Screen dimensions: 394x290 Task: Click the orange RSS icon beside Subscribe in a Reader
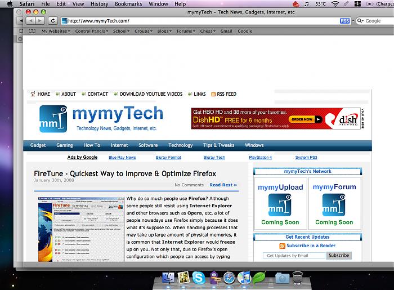[282, 246]
